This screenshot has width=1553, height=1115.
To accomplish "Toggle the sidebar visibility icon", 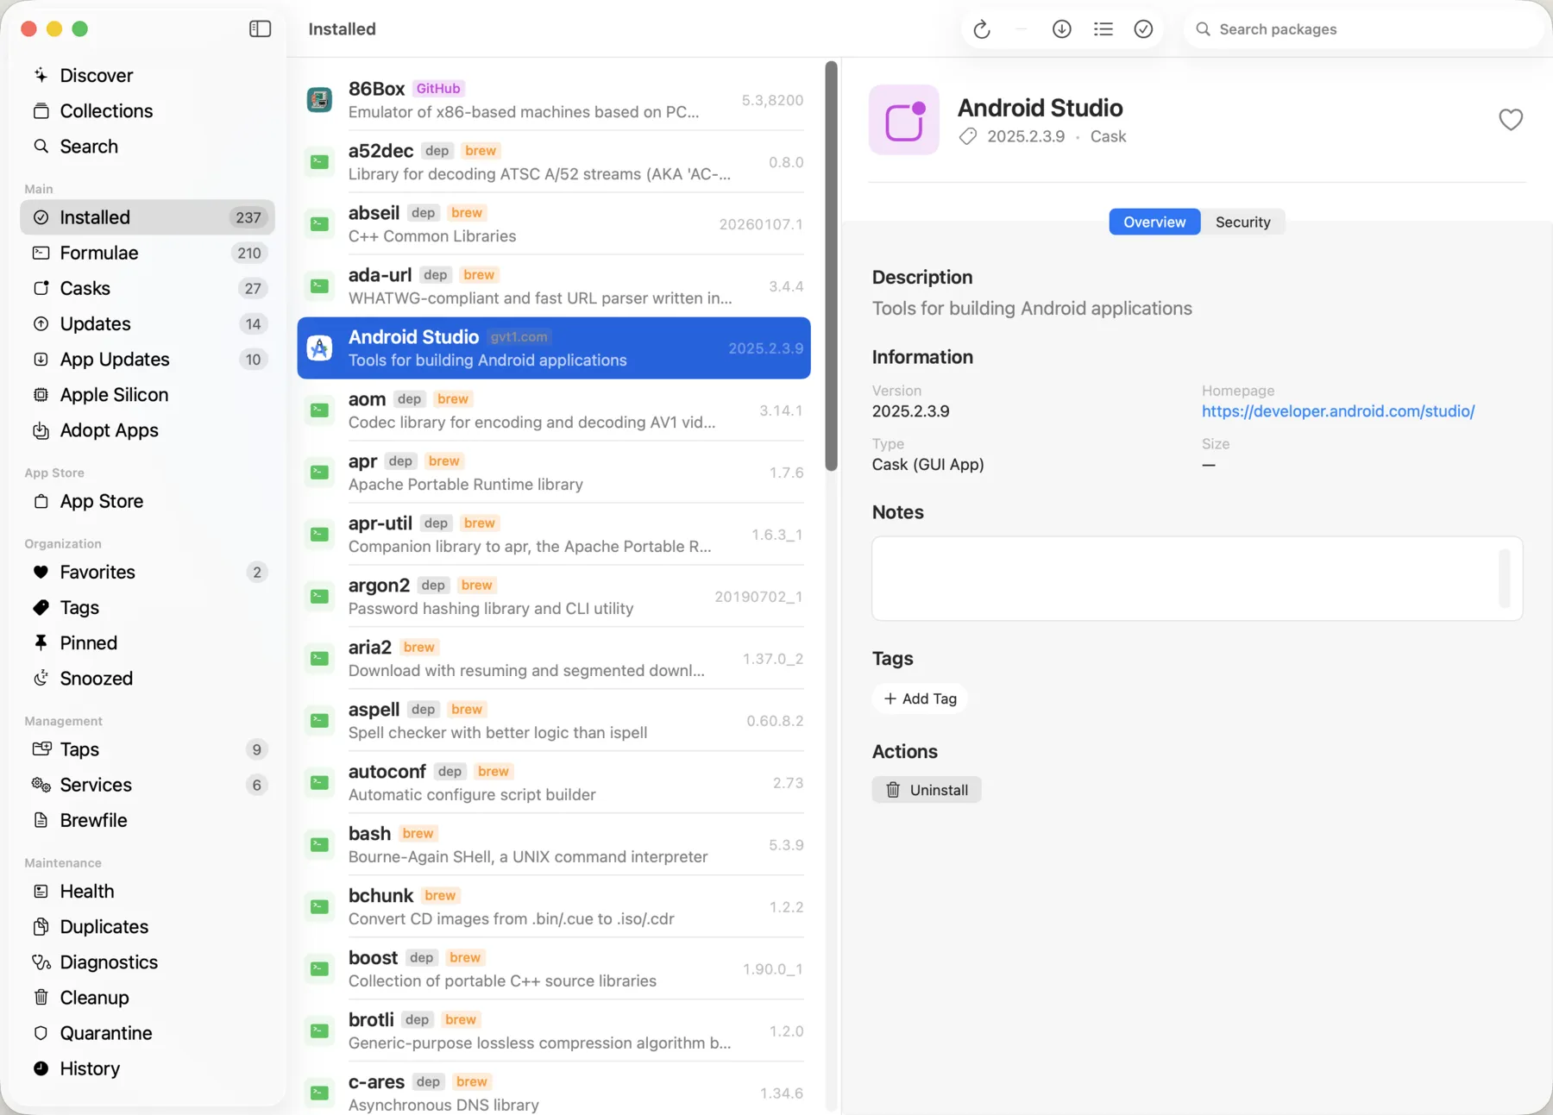I will coord(260,29).
